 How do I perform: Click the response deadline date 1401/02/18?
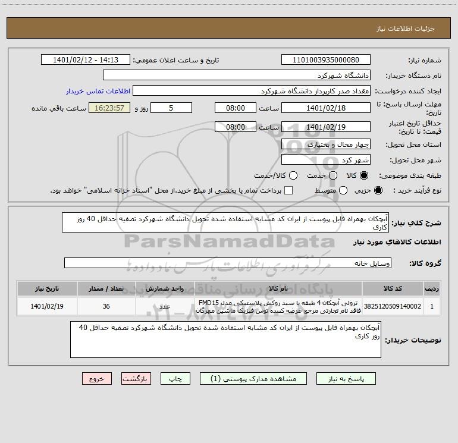(326, 108)
